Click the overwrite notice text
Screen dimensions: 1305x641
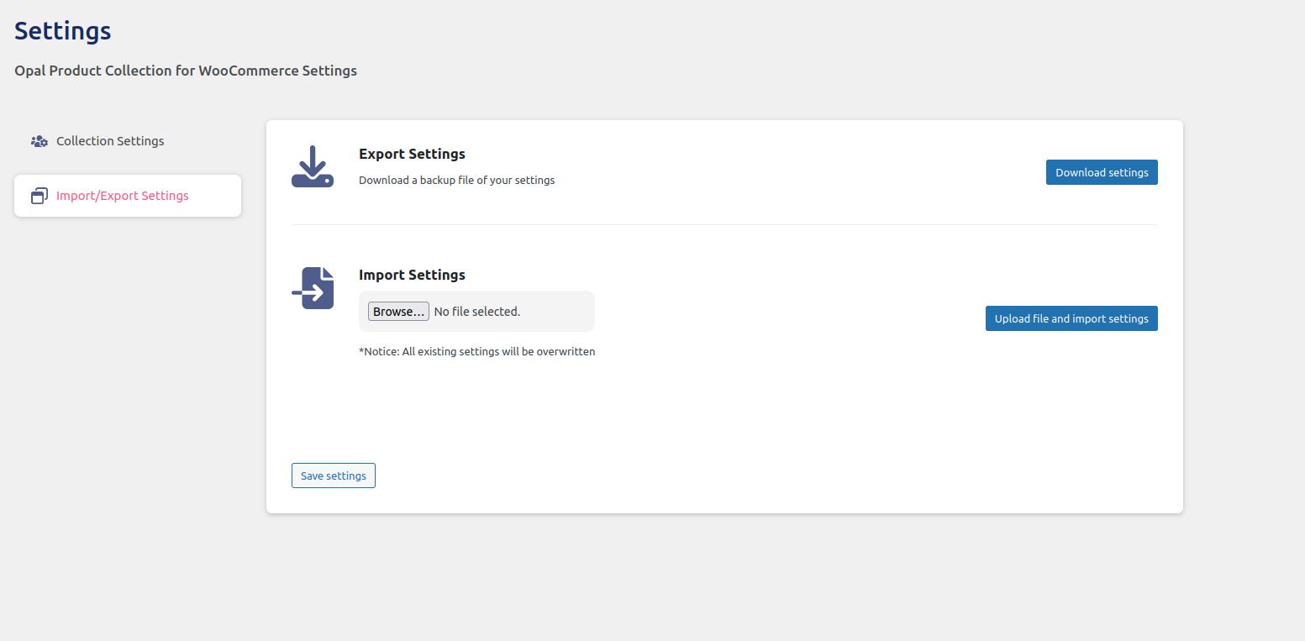(x=476, y=351)
